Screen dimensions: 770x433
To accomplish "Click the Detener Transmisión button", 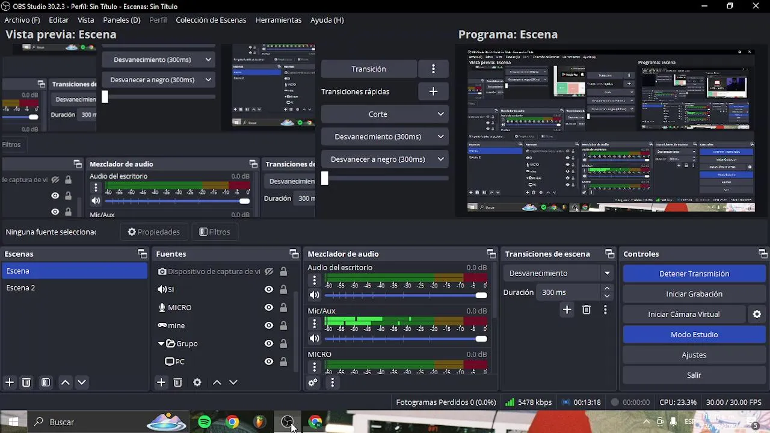I will (x=694, y=274).
